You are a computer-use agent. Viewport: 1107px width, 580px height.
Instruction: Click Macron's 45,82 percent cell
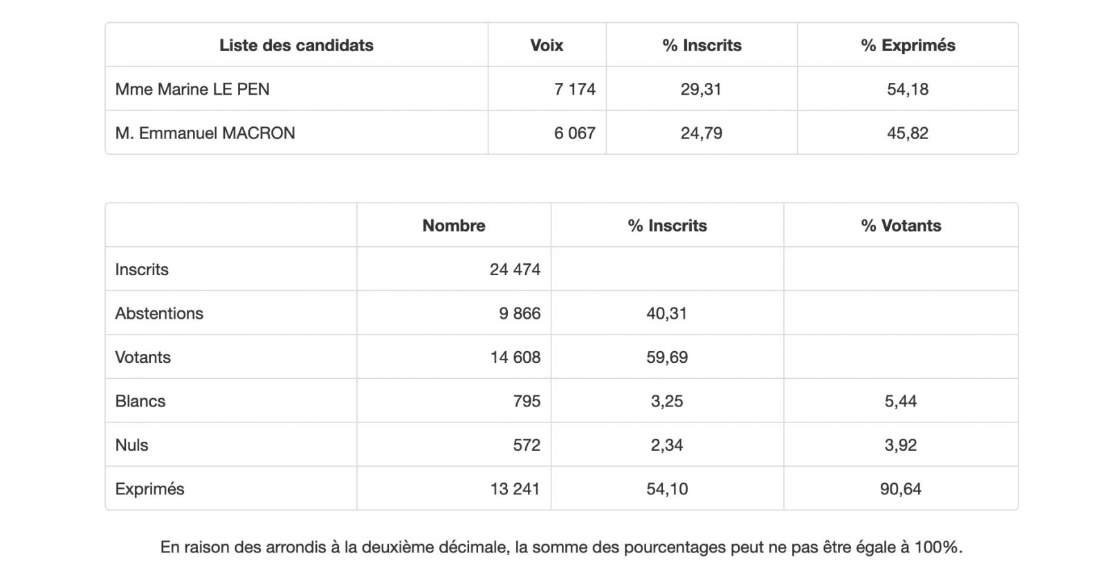[x=908, y=133]
